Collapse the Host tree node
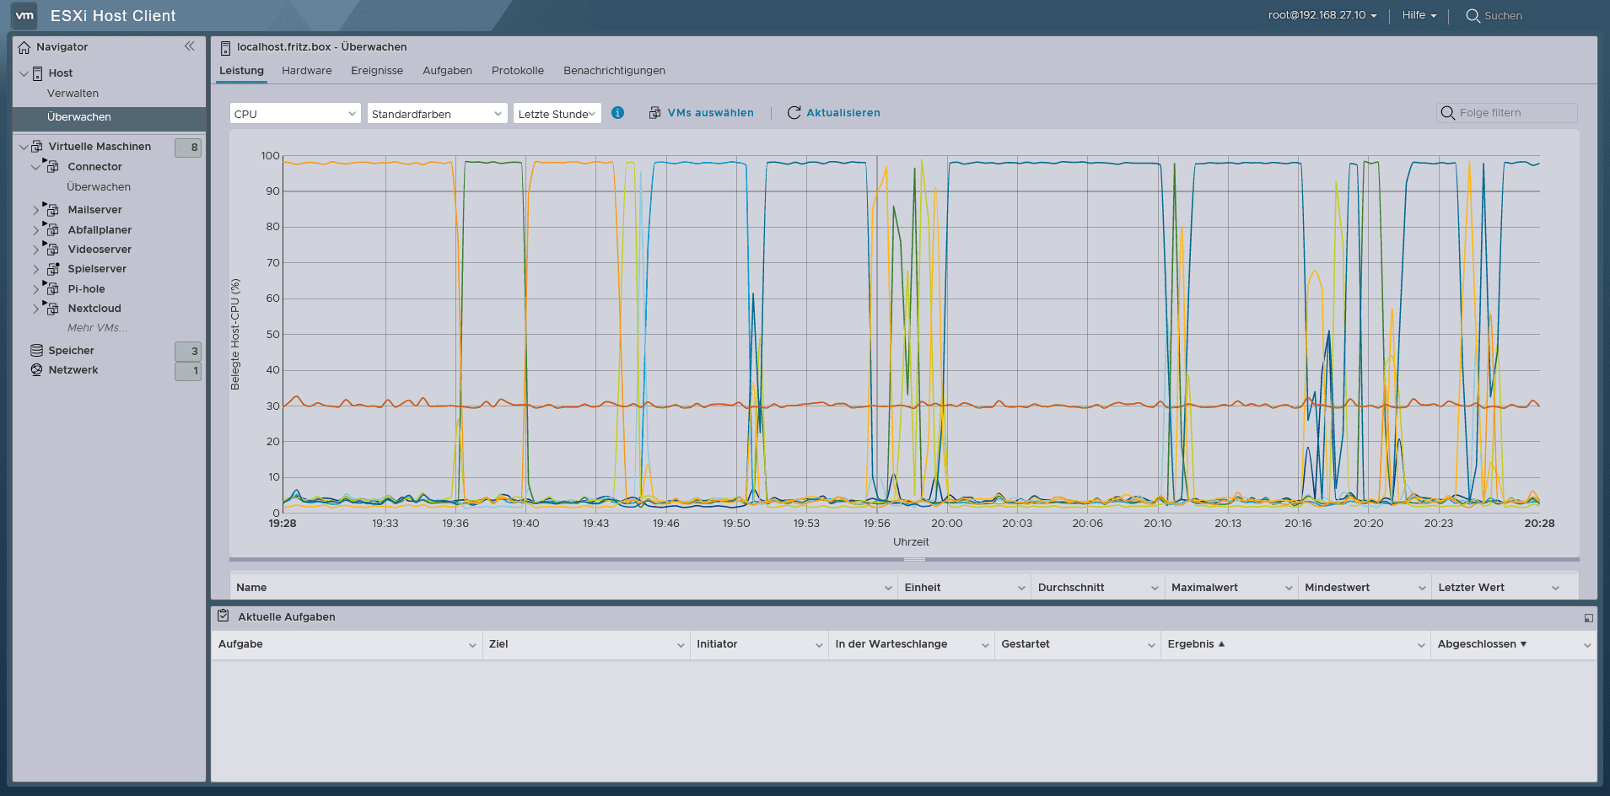The width and height of the screenshot is (1610, 796). tap(23, 73)
